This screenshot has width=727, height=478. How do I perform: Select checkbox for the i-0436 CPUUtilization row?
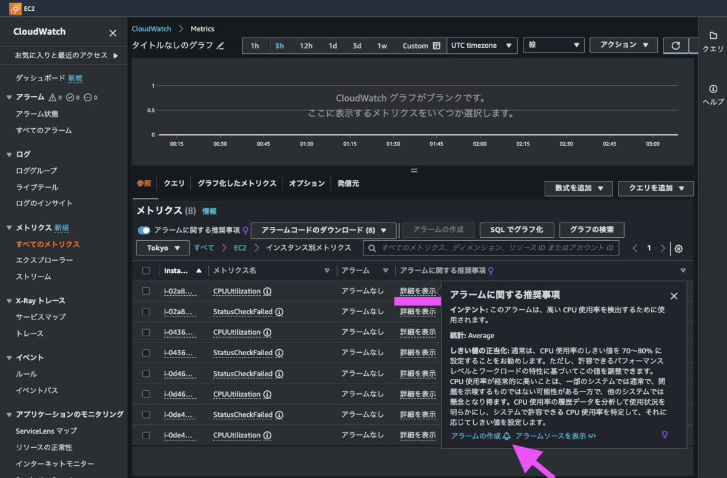click(x=145, y=332)
